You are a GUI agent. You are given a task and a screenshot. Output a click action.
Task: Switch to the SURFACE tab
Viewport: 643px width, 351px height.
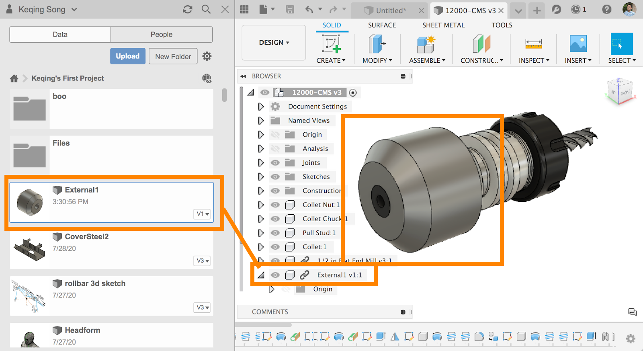[382, 25]
